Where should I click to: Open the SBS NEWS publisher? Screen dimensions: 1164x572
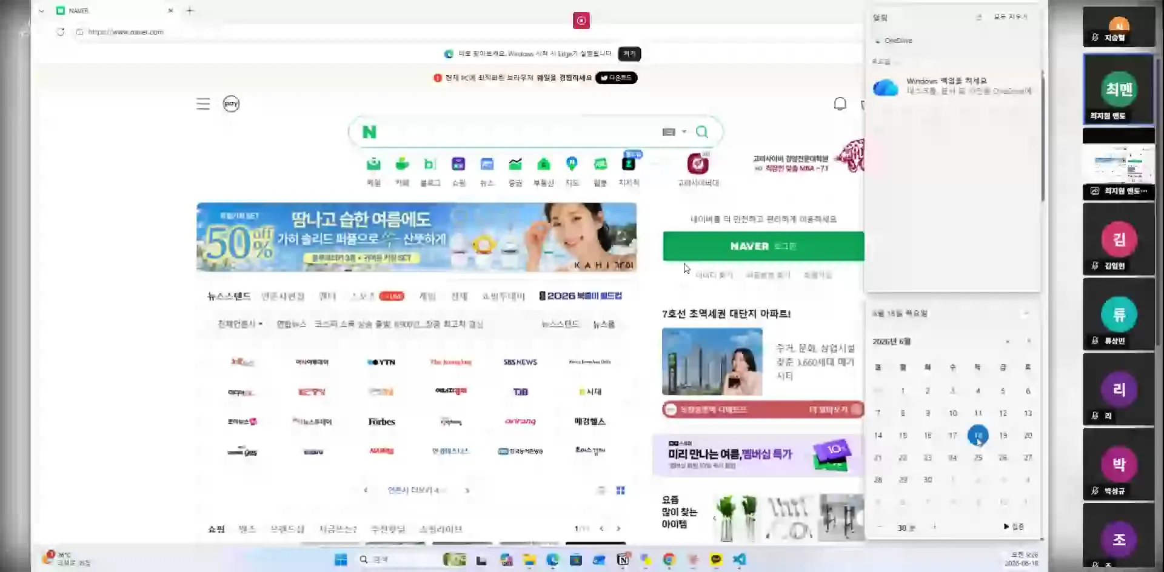coord(520,362)
